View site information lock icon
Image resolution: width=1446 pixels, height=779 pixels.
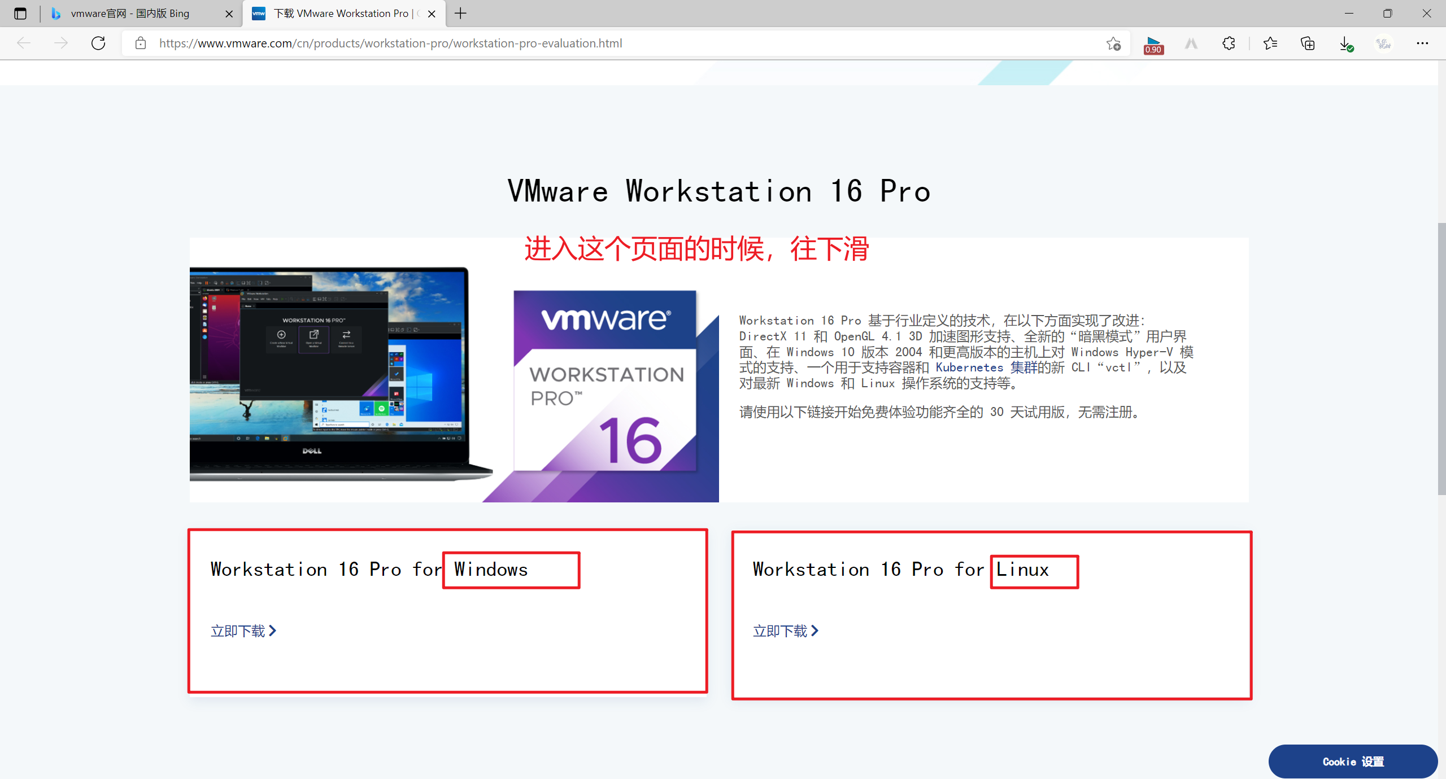pos(141,43)
